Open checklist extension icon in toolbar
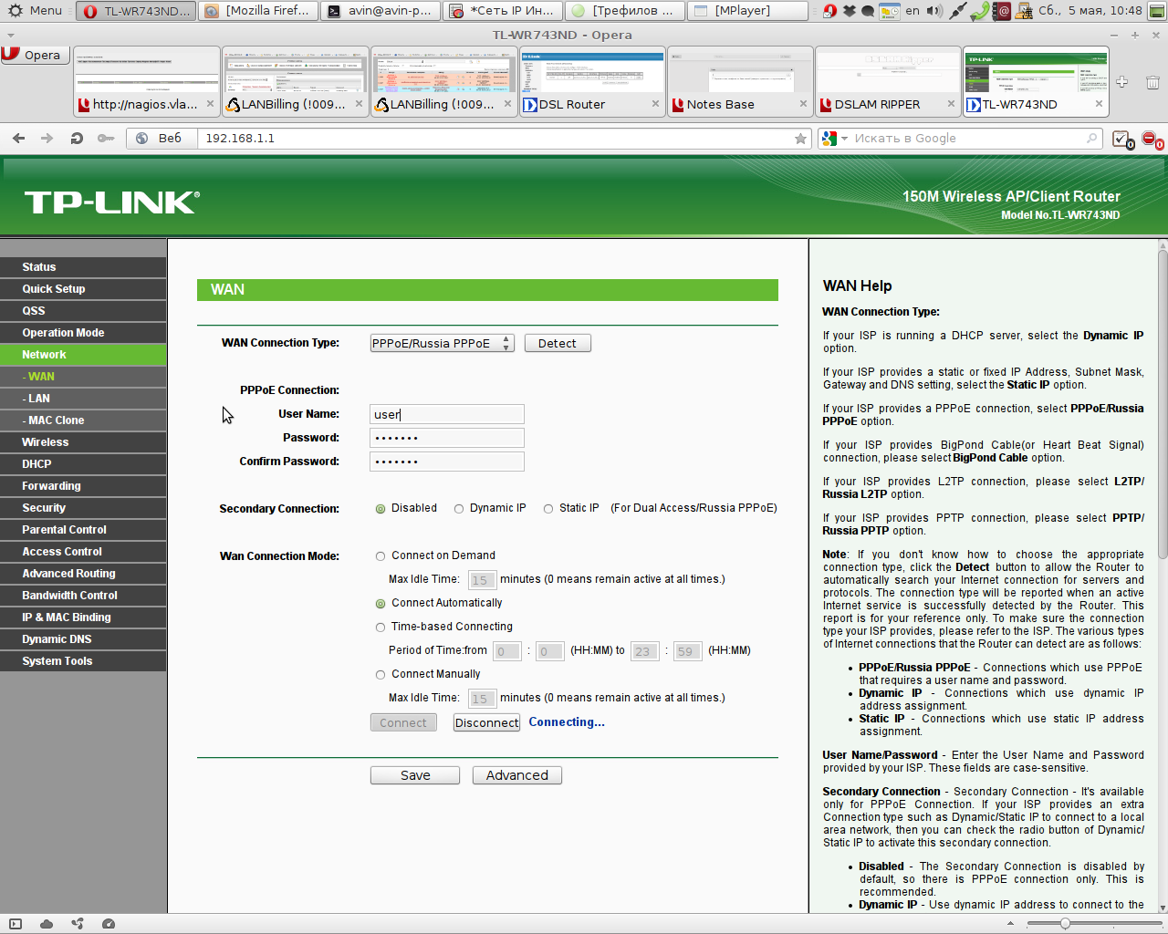1168x934 pixels. 1122,140
